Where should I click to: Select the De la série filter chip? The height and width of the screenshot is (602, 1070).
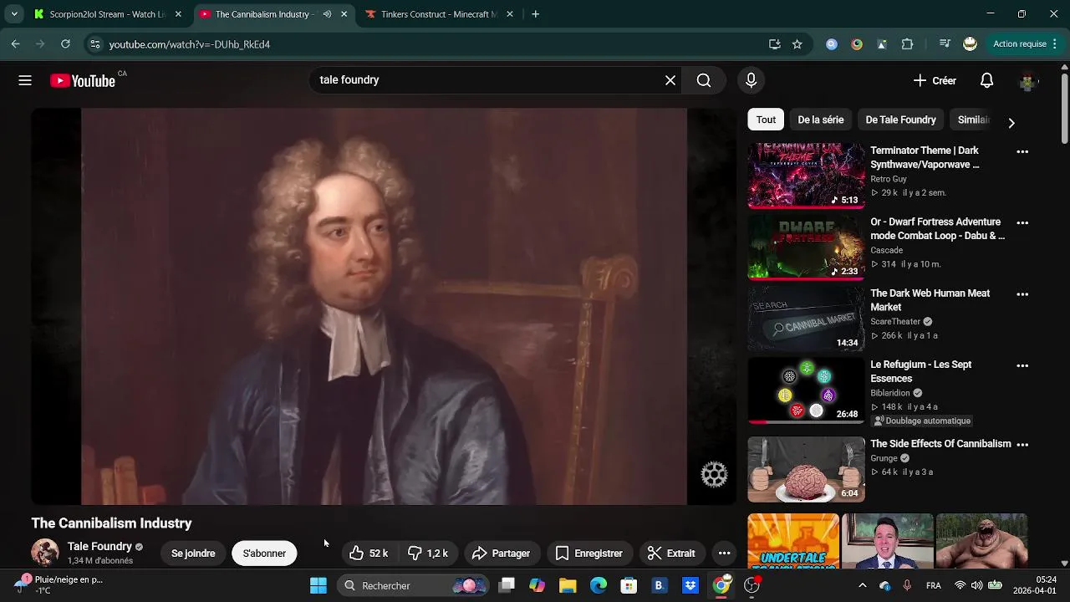pyautogui.click(x=820, y=120)
